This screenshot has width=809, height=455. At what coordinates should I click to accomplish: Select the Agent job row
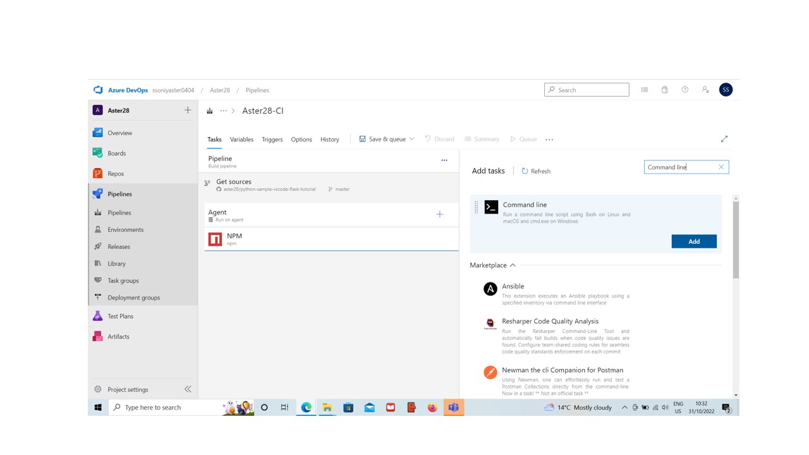(331, 215)
